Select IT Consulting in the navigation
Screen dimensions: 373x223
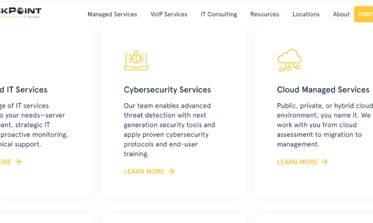tap(219, 14)
